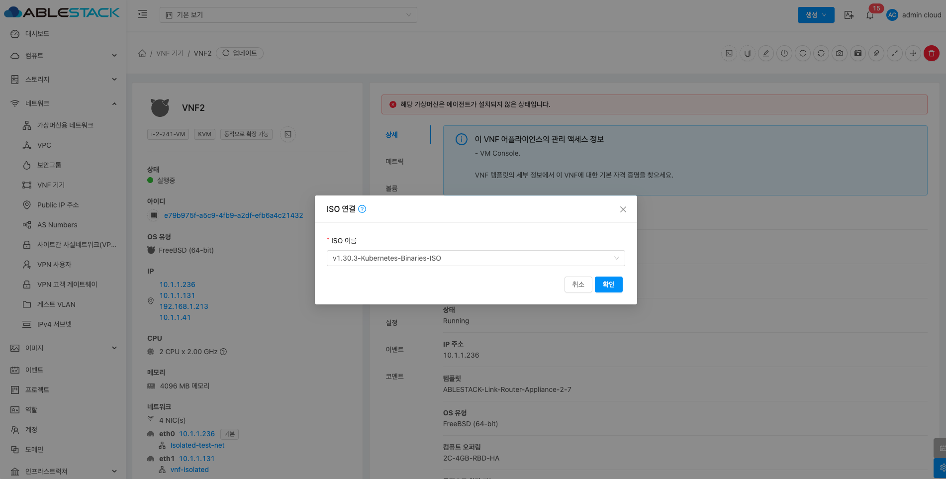
Task: Expand the 기본 보기 view selector
Action: 288,15
